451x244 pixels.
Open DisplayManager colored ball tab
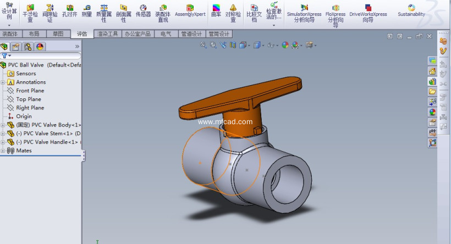40,47
